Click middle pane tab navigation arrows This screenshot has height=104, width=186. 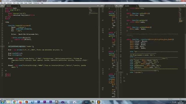[102, 6]
